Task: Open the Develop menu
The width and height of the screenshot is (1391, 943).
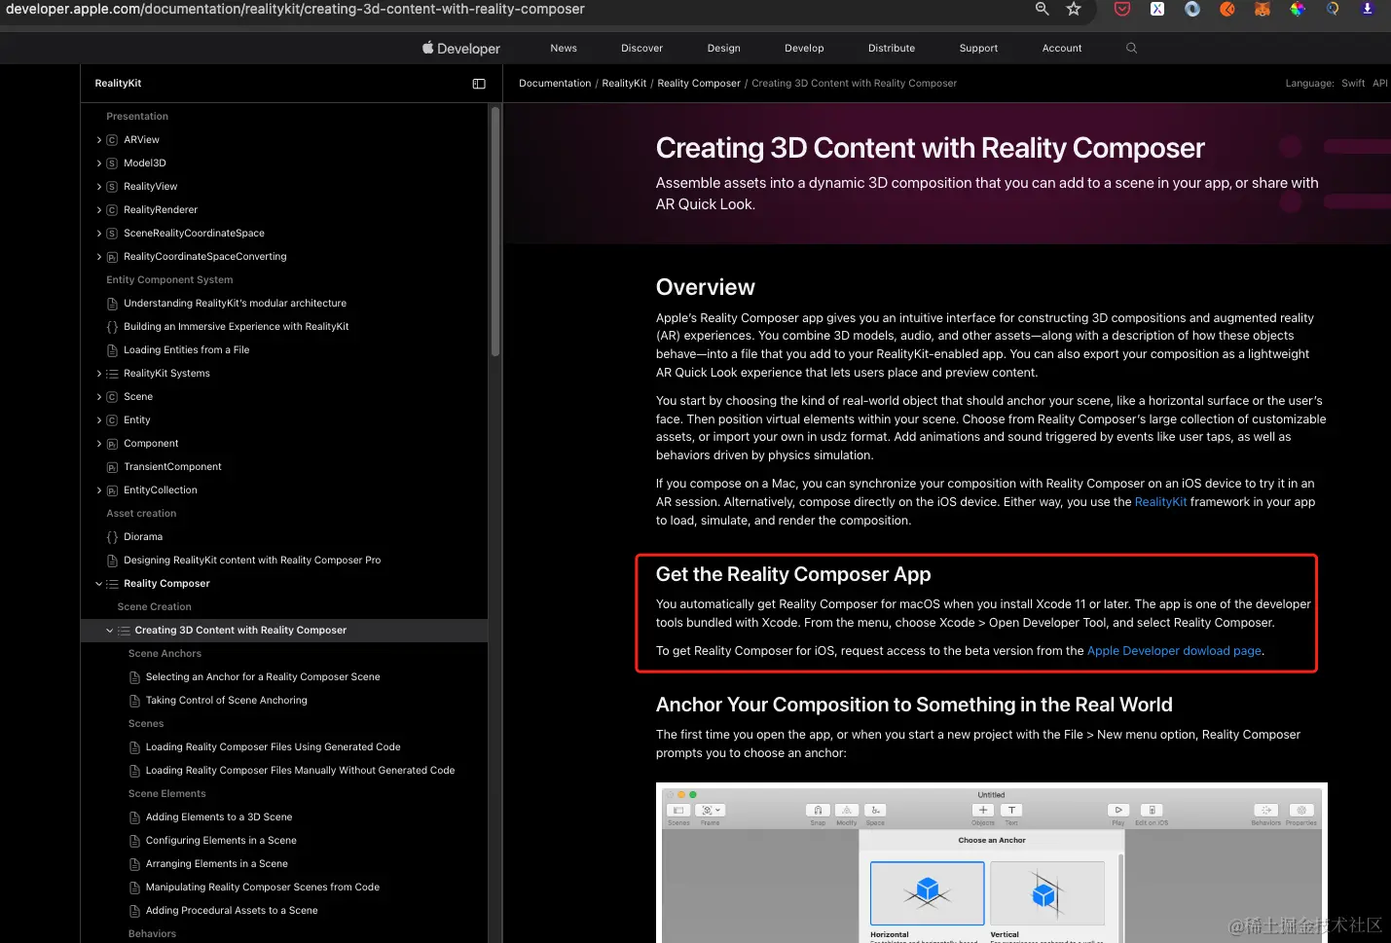Action: point(804,49)
